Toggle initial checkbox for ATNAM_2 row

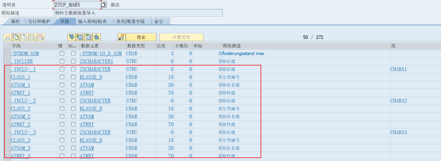click(x=73, y=116)
